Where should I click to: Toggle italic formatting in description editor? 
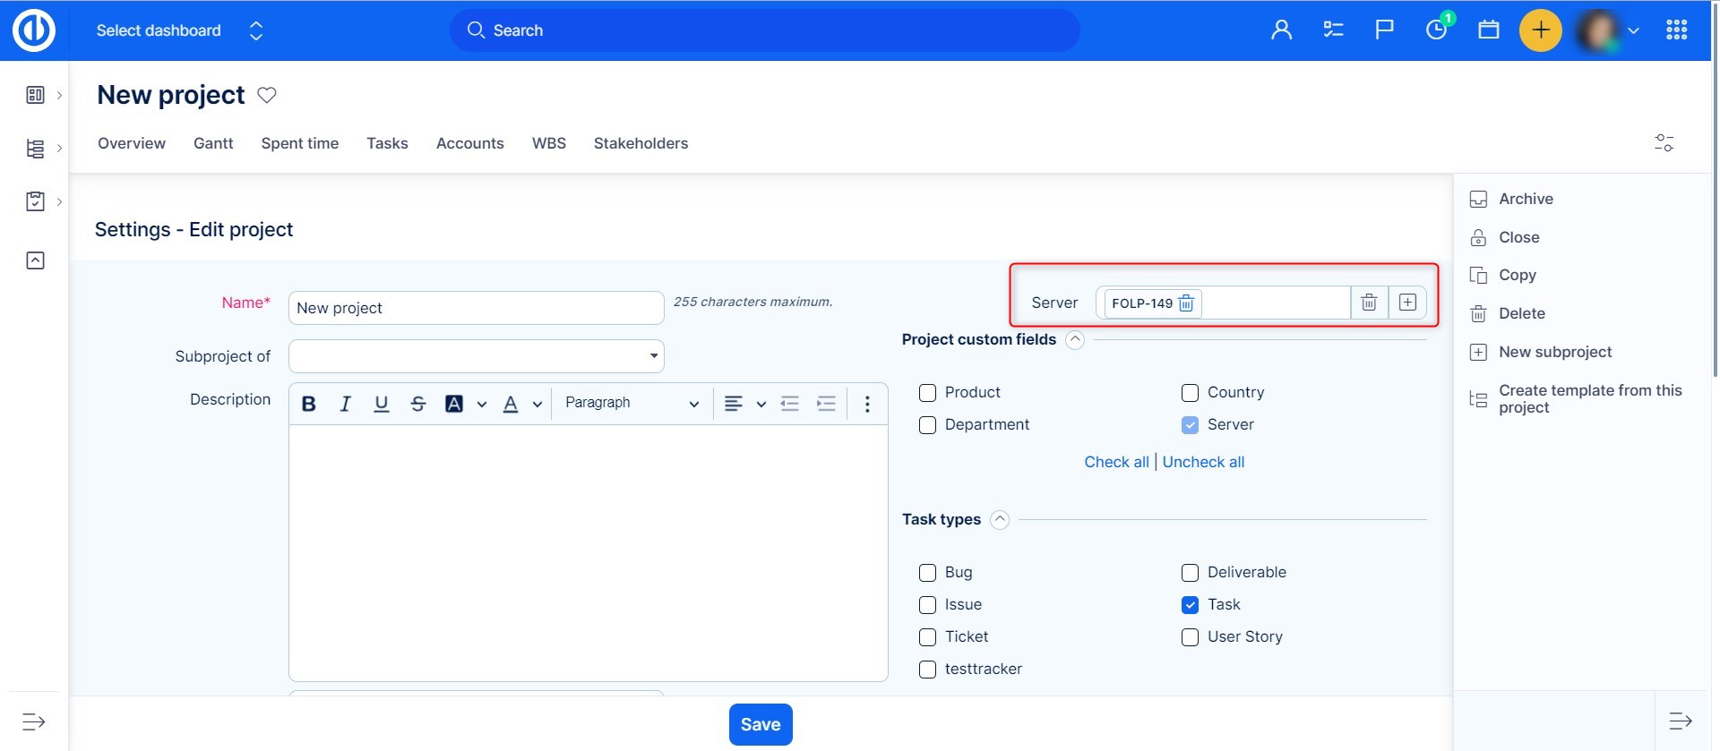click(345, 404)
